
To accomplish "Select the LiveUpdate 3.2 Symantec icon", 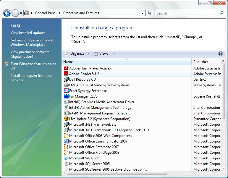I will [66, 119].
